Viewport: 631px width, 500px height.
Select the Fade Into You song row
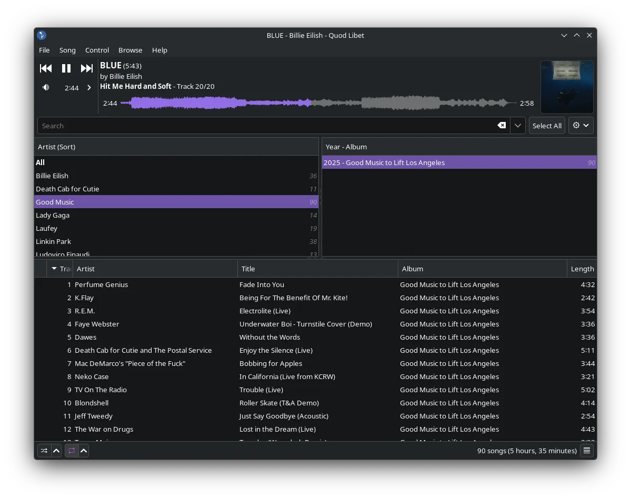tap(315, 284)
